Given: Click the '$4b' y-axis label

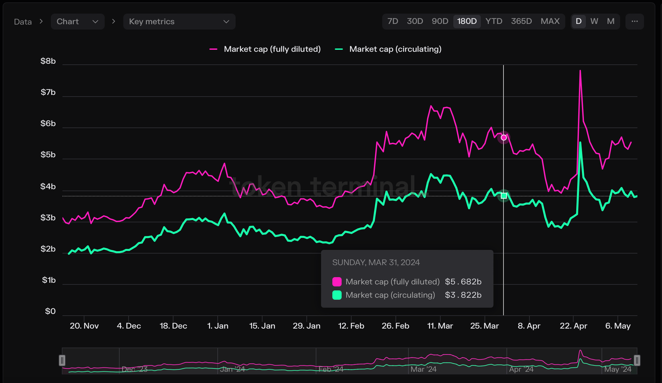Looking at the screenshot, I should tap(48, 187).
